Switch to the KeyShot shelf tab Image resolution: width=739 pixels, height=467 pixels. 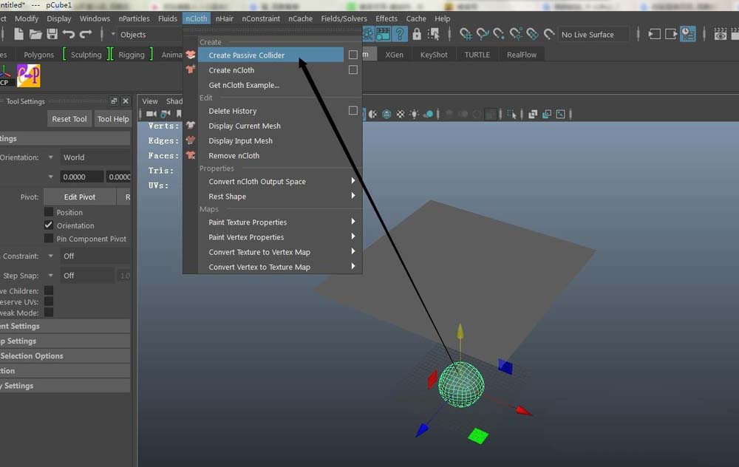coord(435,55)
